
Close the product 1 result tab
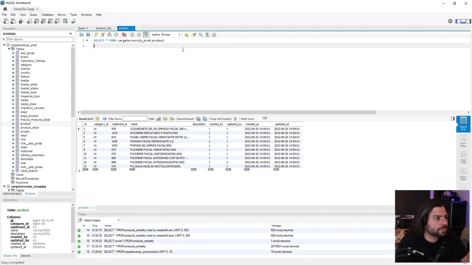tap(93, 208)
